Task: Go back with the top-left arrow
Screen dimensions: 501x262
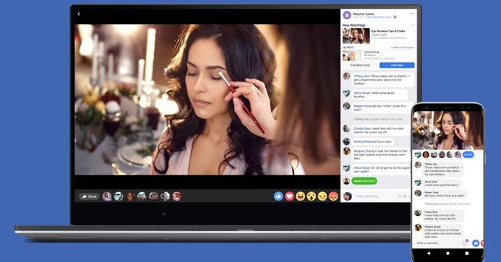Action: [x=79, y=14]
